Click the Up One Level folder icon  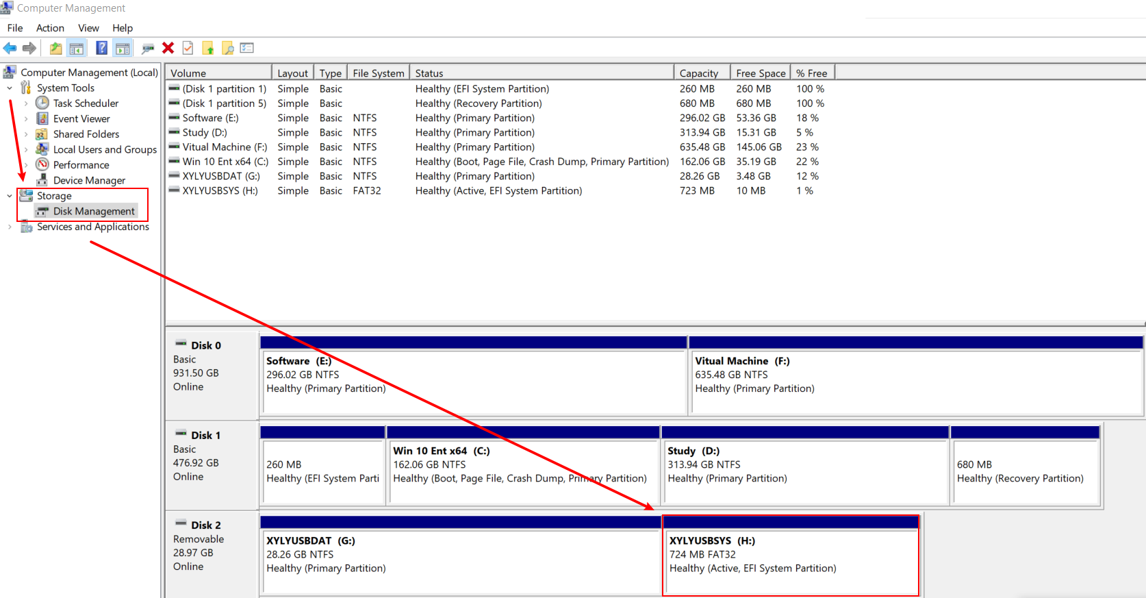55,48
